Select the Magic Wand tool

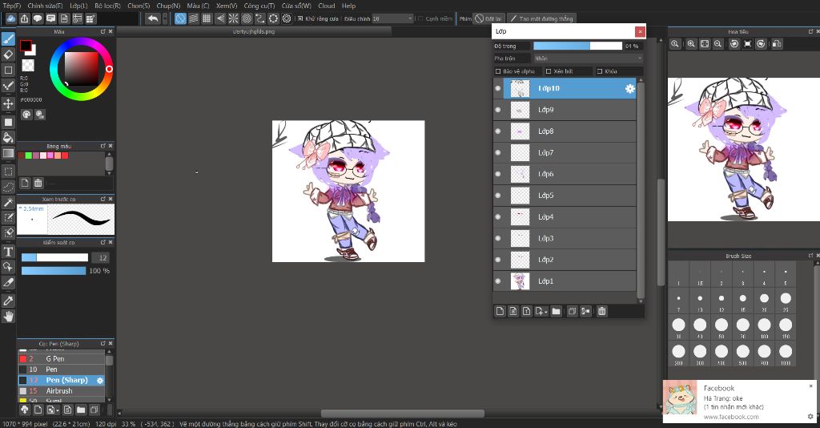point(8,202)
